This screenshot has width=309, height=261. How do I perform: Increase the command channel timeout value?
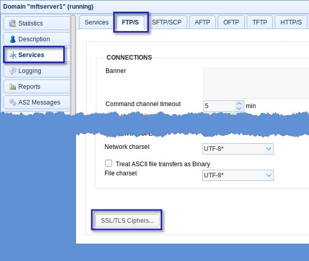pyautogui.click(x=240, y=103)
